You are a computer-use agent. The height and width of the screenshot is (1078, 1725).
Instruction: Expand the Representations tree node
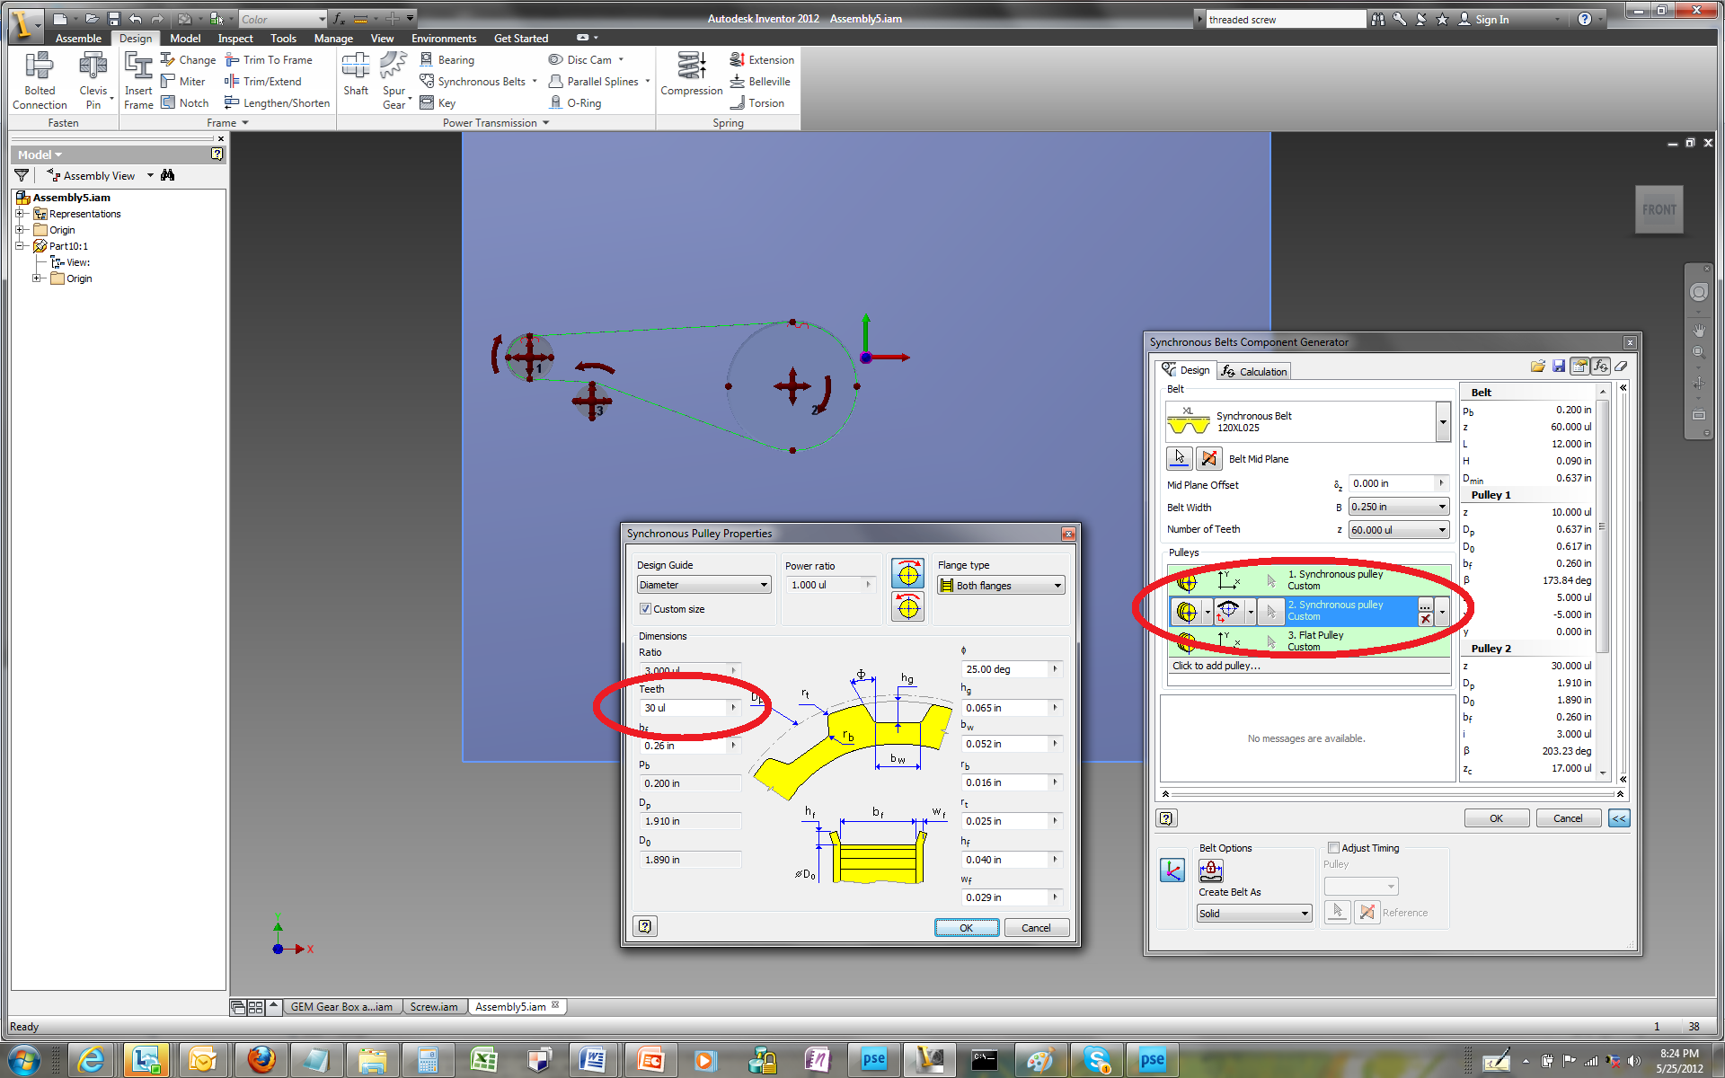(x=20, y=214)
